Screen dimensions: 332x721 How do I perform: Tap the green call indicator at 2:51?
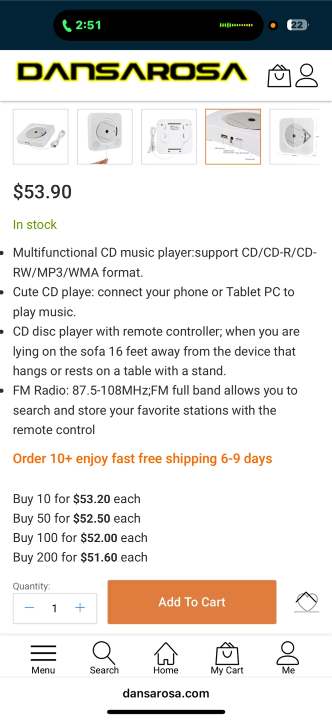coord(82,25)
